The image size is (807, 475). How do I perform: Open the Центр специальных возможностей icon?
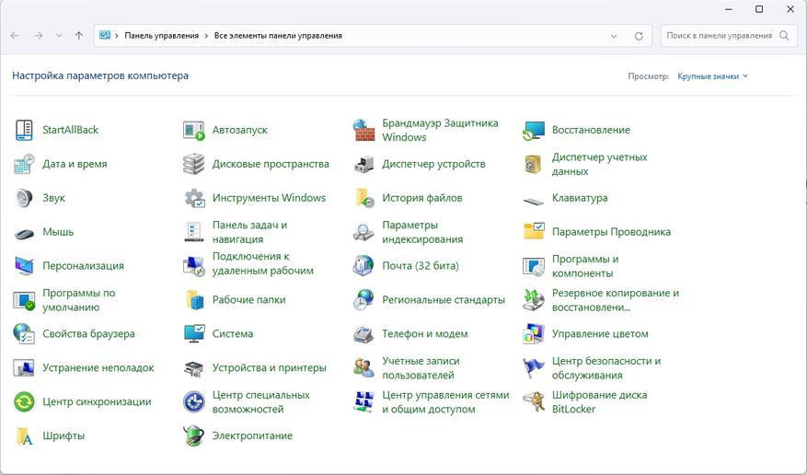tap(194, 402)
